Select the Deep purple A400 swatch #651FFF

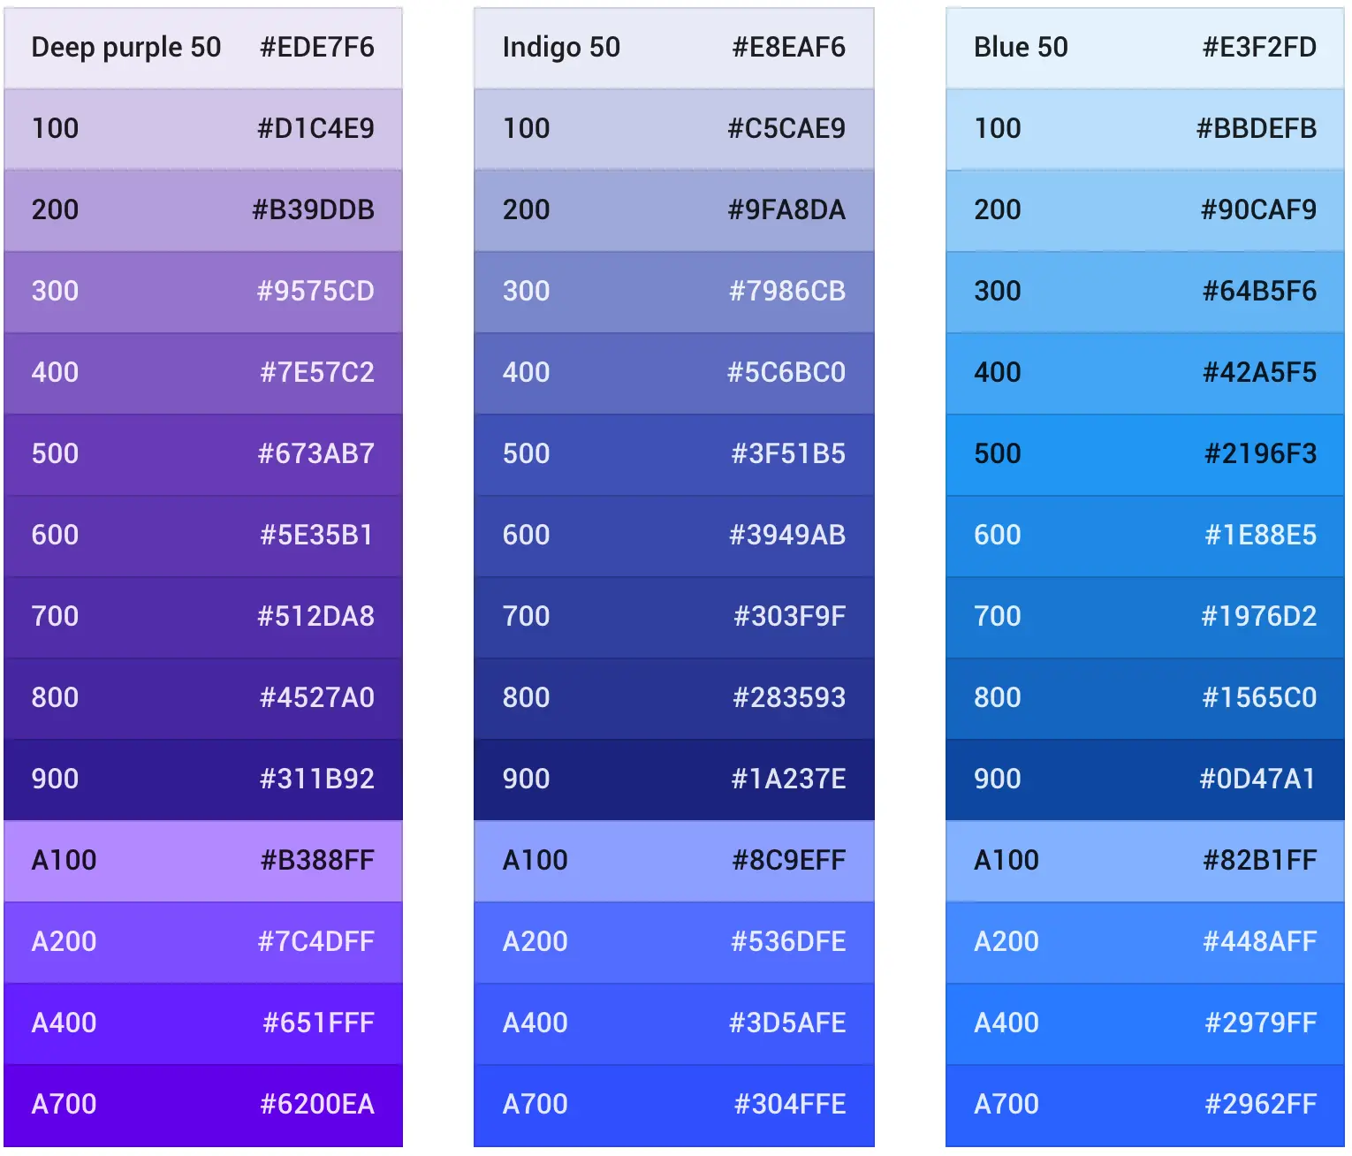point(203,1023)
